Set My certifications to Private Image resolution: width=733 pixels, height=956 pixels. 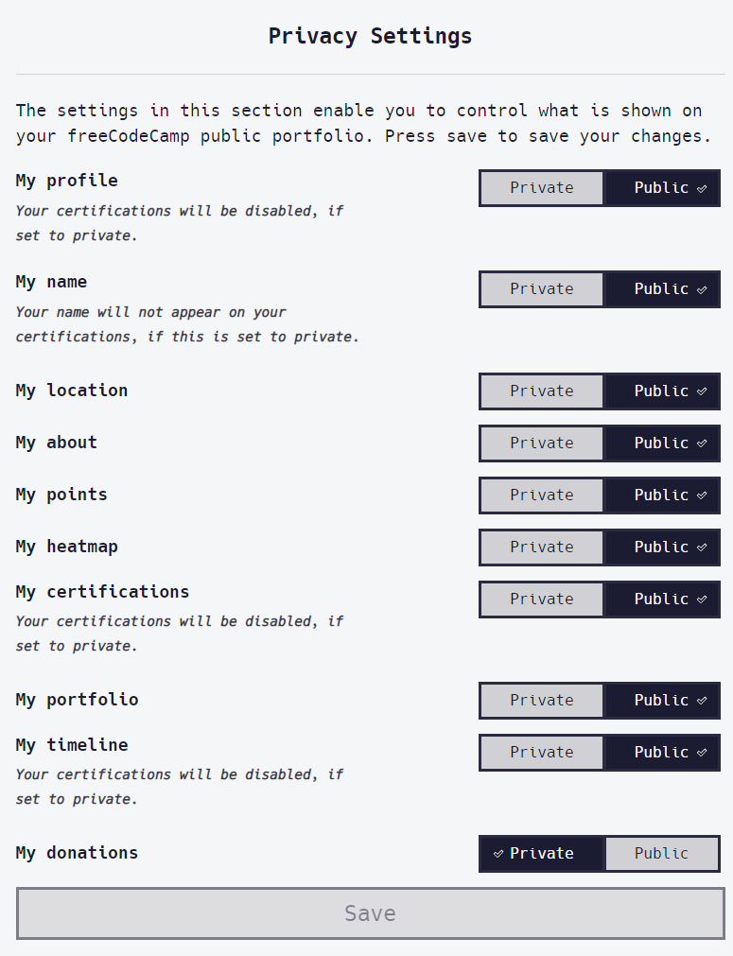(541, 599)
